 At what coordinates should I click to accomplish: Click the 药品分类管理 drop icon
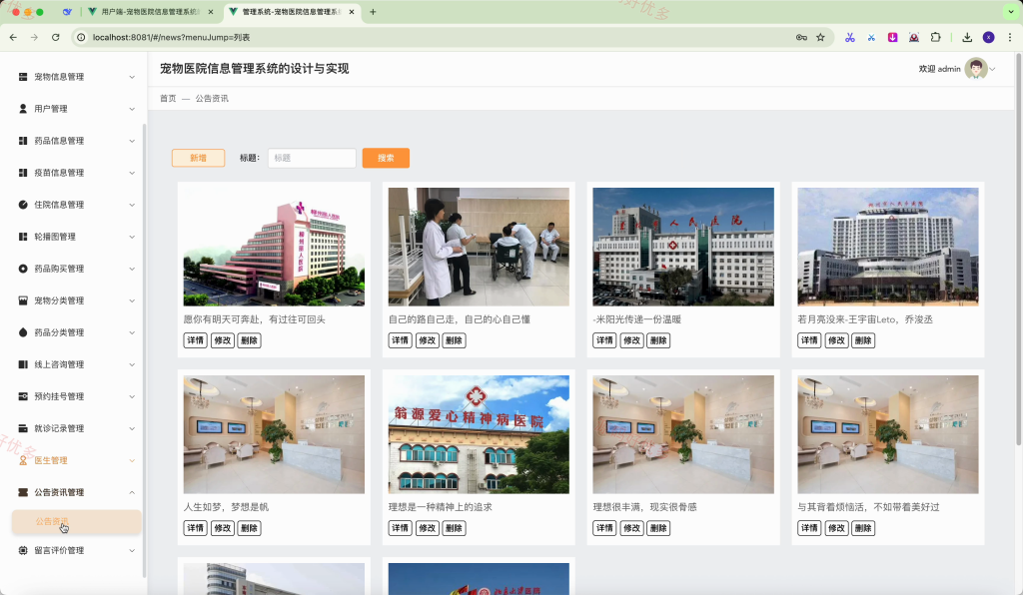(23, 332)
